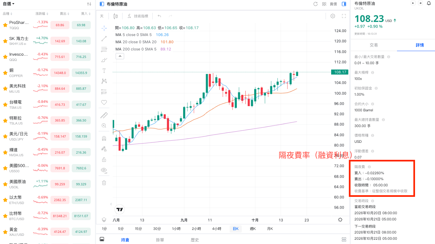Image resolution: width=435 pixels, height=244 pixels.
Task: Switch to the 交易 tab
Action: pos(374,45)
